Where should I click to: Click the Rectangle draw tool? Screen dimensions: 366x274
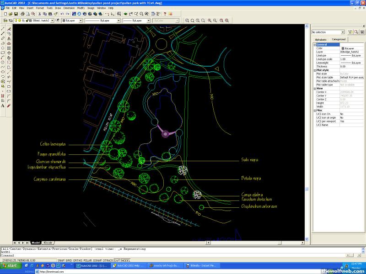[x=3, y=53]
